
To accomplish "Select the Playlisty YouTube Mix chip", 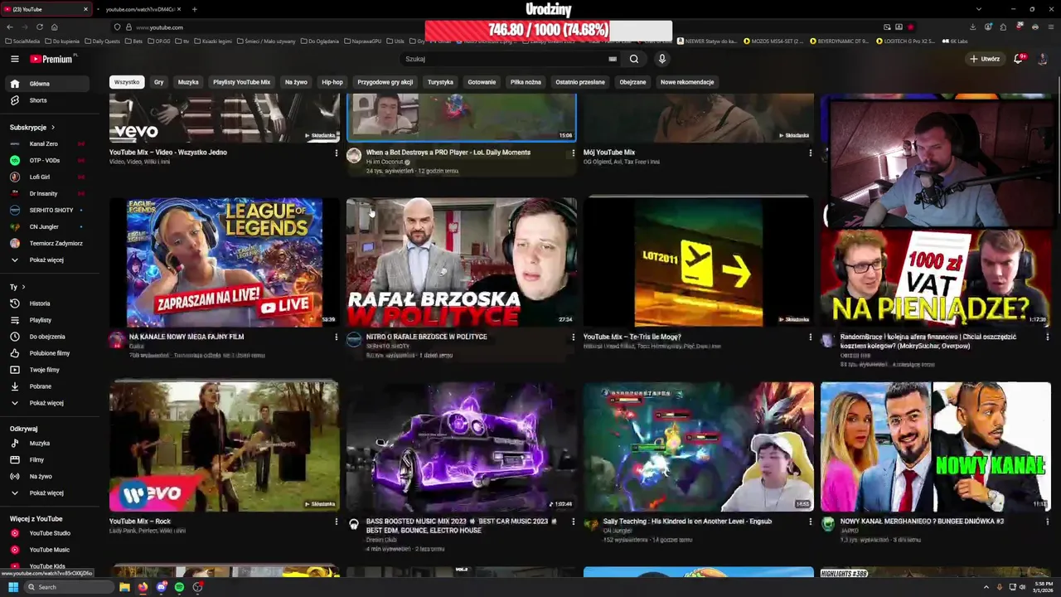I will point(241,82).
